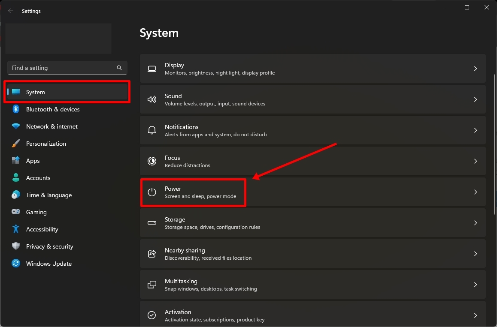Open Focus via its chevron arrow

coord(476,161)
